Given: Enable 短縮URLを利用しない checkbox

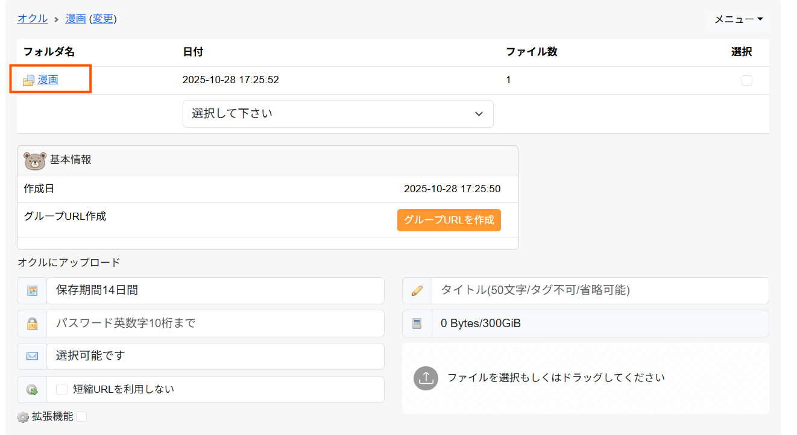Looking at the screenshot, I should tap(61, 390).
